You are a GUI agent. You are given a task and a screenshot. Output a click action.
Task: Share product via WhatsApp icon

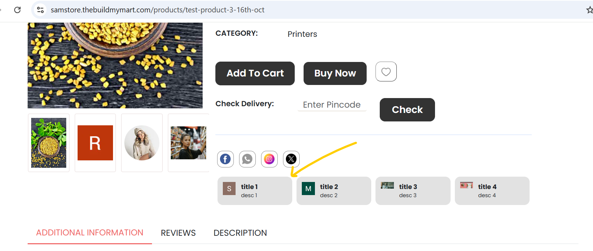(247, 159)
